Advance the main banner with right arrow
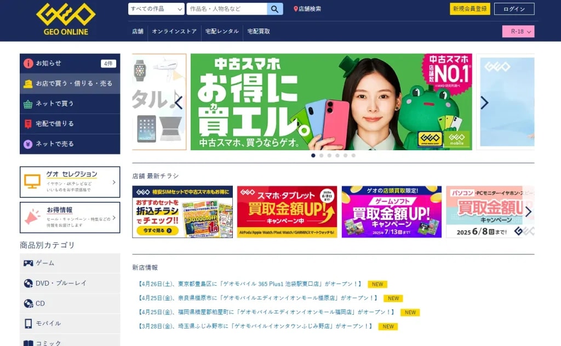Image resolution: width=561 pixels, height=346 pixels. (x=484, y=103)
